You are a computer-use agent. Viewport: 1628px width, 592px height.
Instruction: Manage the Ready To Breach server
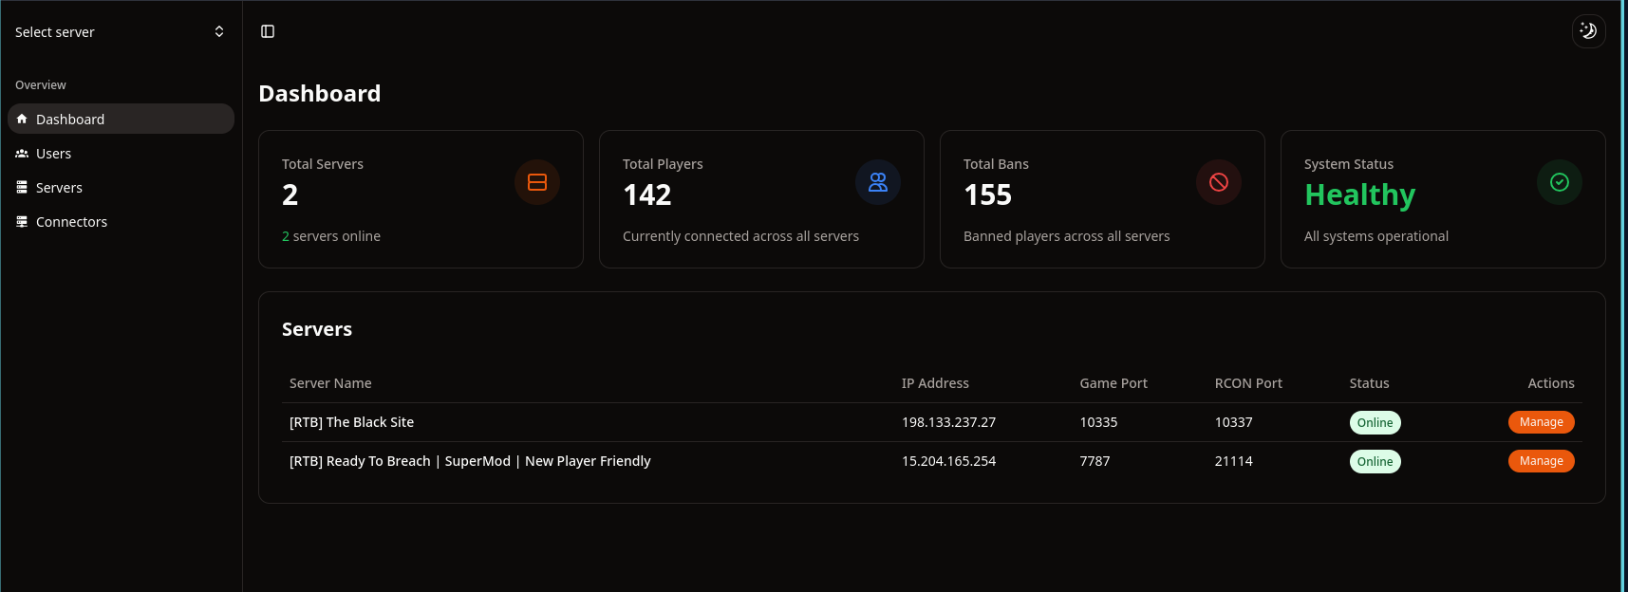click(1541, 461)
